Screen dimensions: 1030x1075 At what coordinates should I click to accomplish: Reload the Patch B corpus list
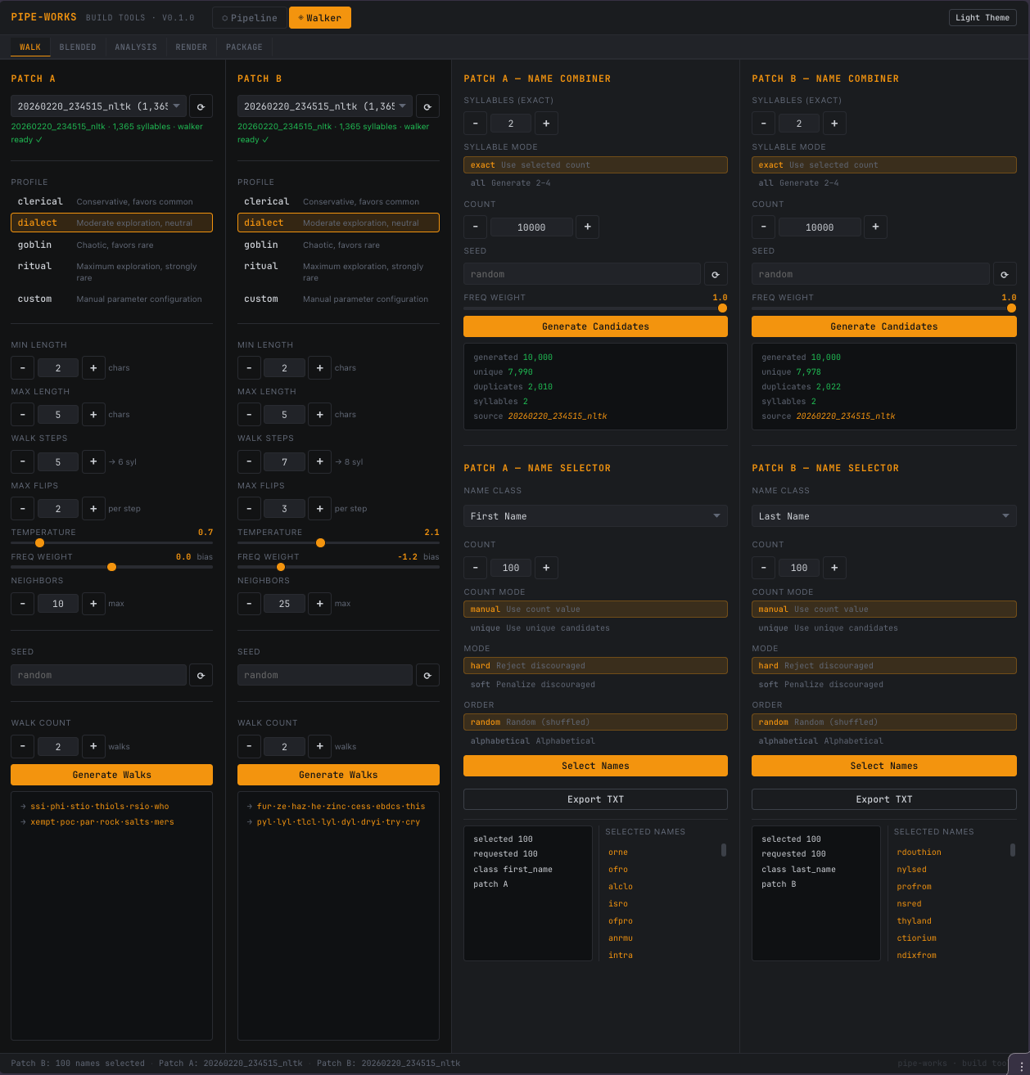pyautogui.click(x=427, y=106)
